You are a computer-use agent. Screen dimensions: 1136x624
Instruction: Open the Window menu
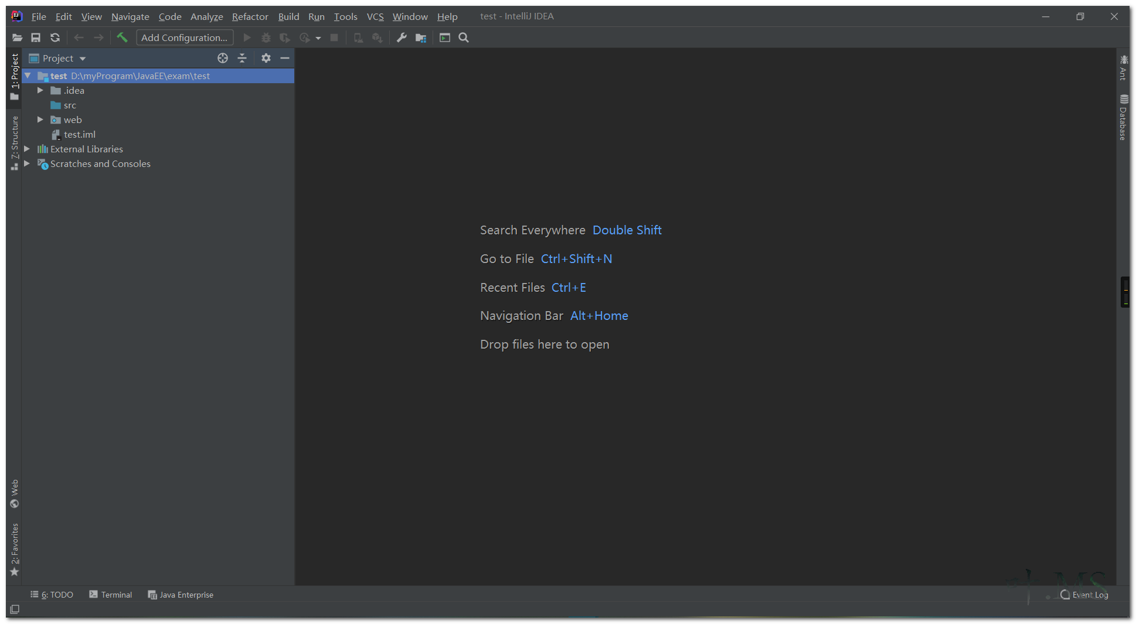[410, 16]
